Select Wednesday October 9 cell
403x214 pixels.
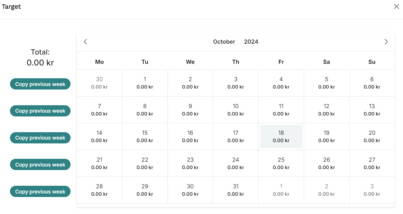pyautogui.click(x=190, y=110)
